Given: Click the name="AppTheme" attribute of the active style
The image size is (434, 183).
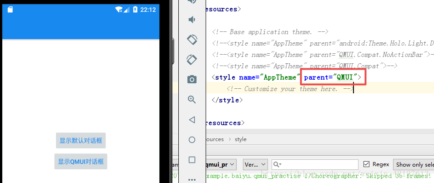Looking at the screenshot, I should (x=270, y=77).
